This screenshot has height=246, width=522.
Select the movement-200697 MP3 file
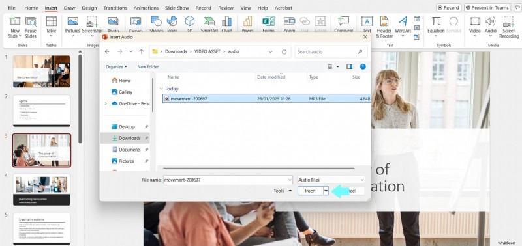pos(266,99)
